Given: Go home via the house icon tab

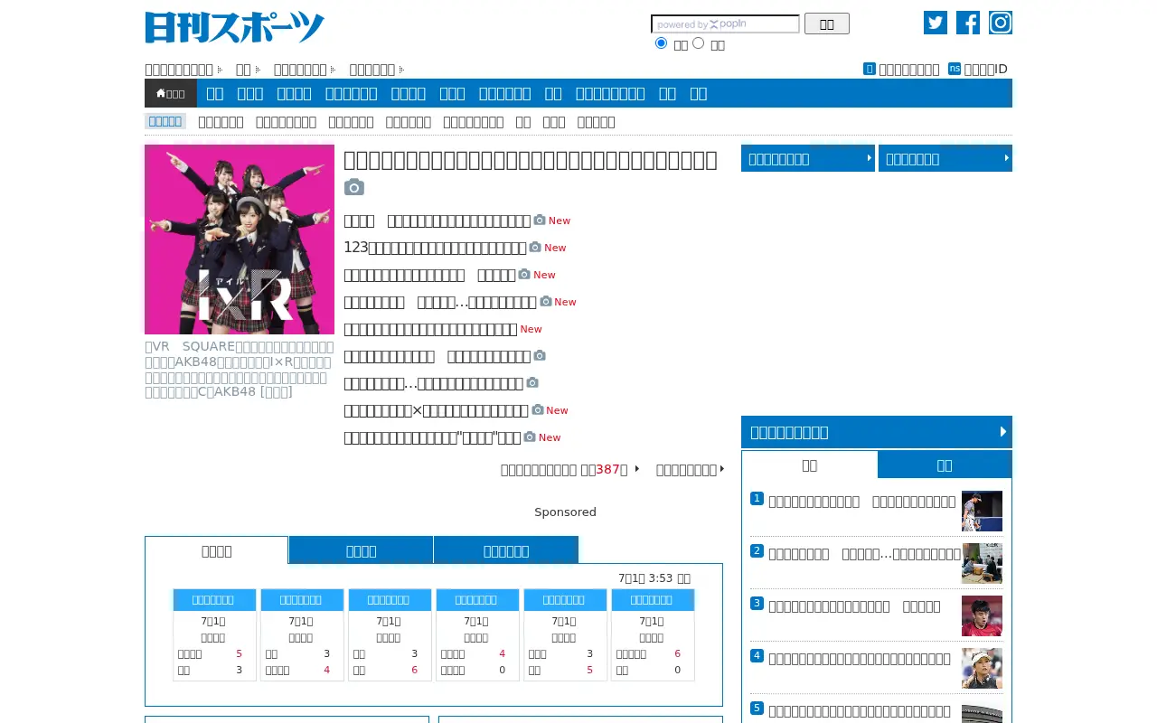Looking at the screenshot, I should point(171,93).
